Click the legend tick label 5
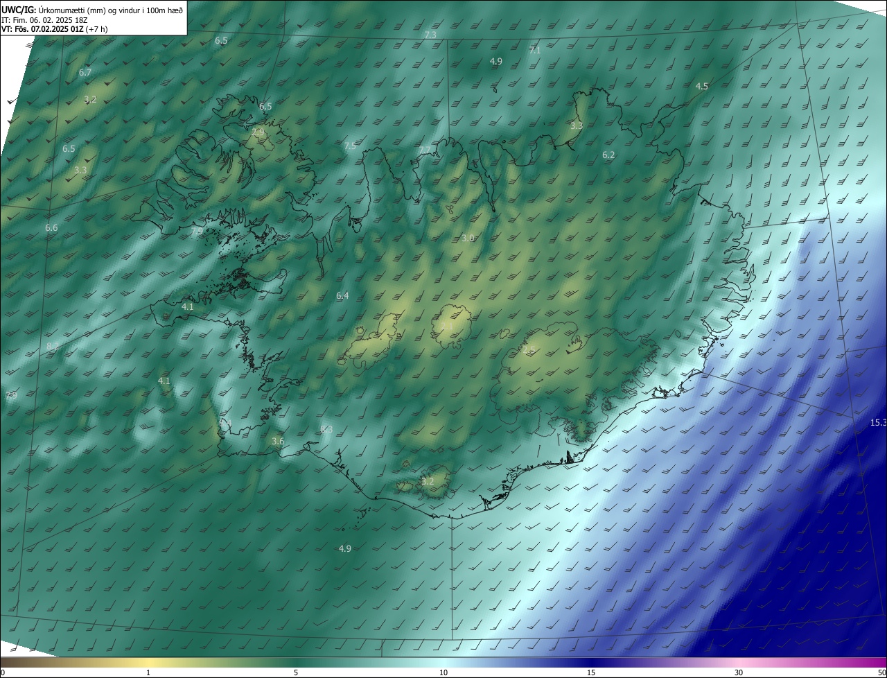Viewport: 887px width, 678px height. point(296,672)
